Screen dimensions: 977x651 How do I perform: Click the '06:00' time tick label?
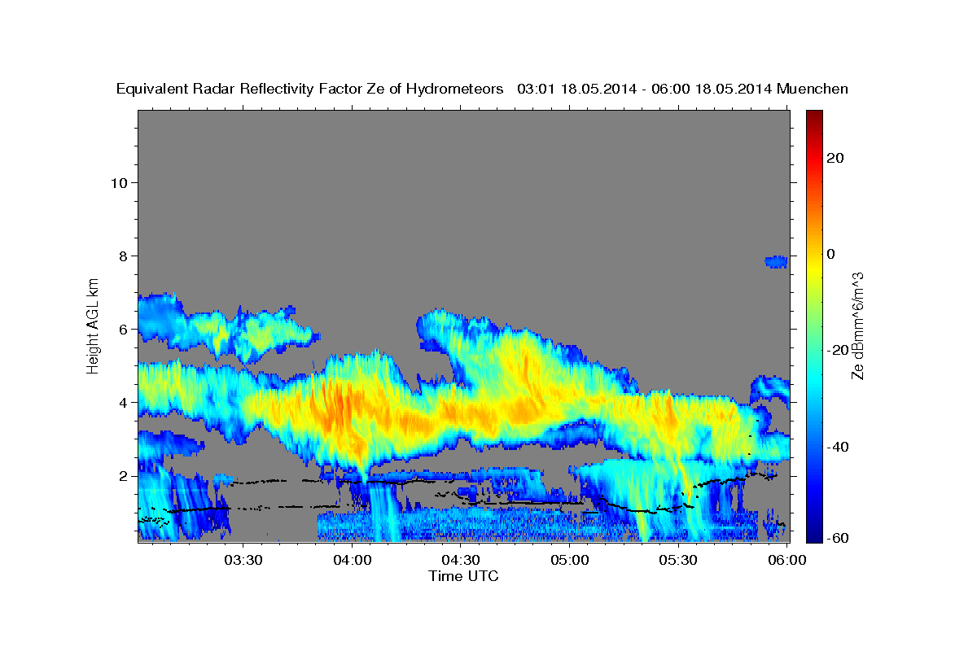pyautogui.click(x=787, y=560)
